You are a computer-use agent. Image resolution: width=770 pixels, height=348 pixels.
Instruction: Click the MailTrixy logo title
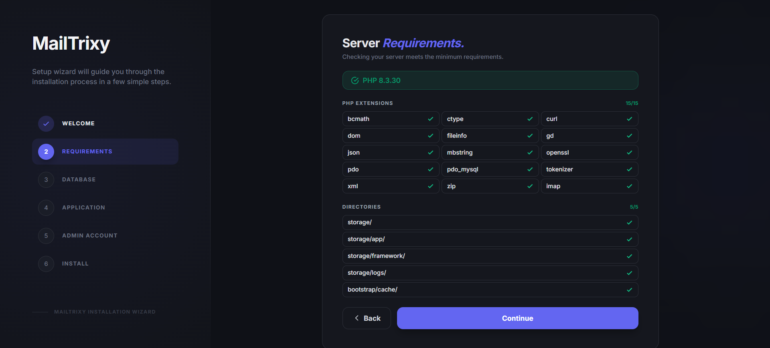pyautogui.click(x=71, y=43)
